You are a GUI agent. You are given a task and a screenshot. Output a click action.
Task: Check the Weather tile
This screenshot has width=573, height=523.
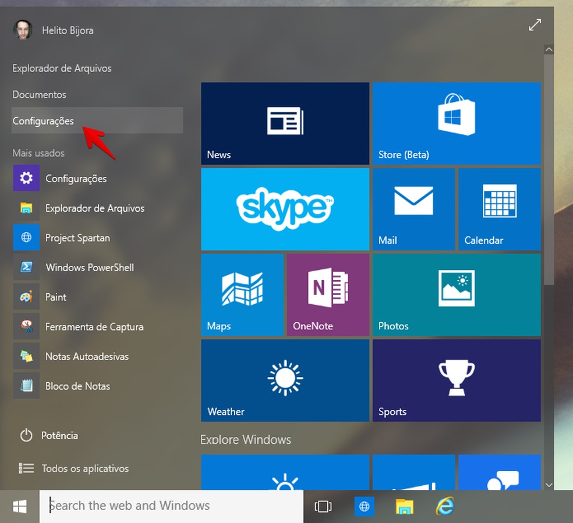285,380
